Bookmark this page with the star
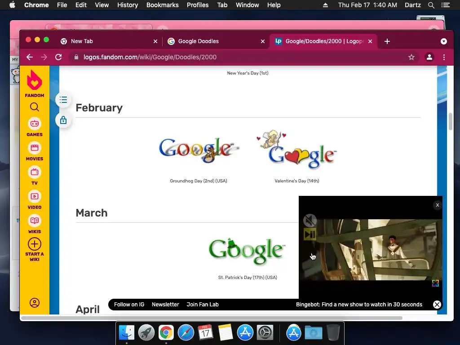This screenshot has width=460, height=345. pos(411,57)
